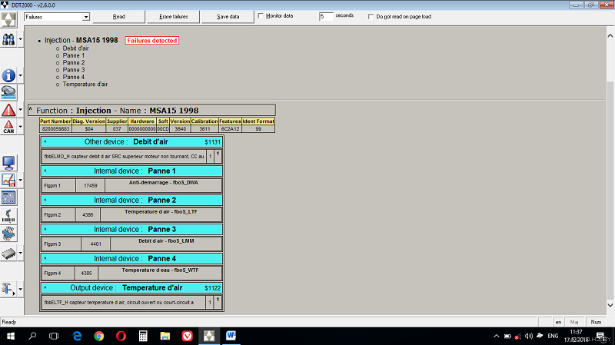
Task: Open Calculator from taskbar
Action: coord(143,336)
